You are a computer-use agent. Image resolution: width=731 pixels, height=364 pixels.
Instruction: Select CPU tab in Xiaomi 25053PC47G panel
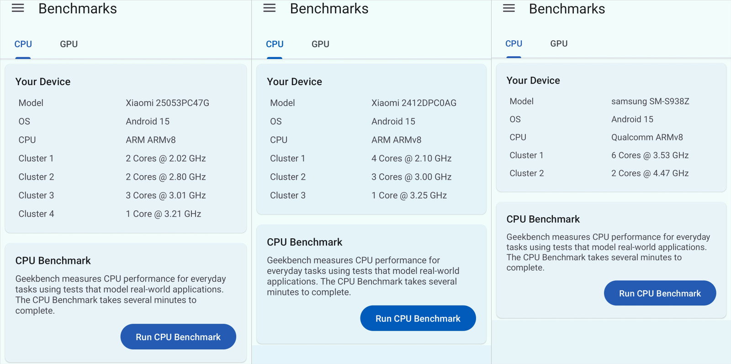[x=23, y=44]
